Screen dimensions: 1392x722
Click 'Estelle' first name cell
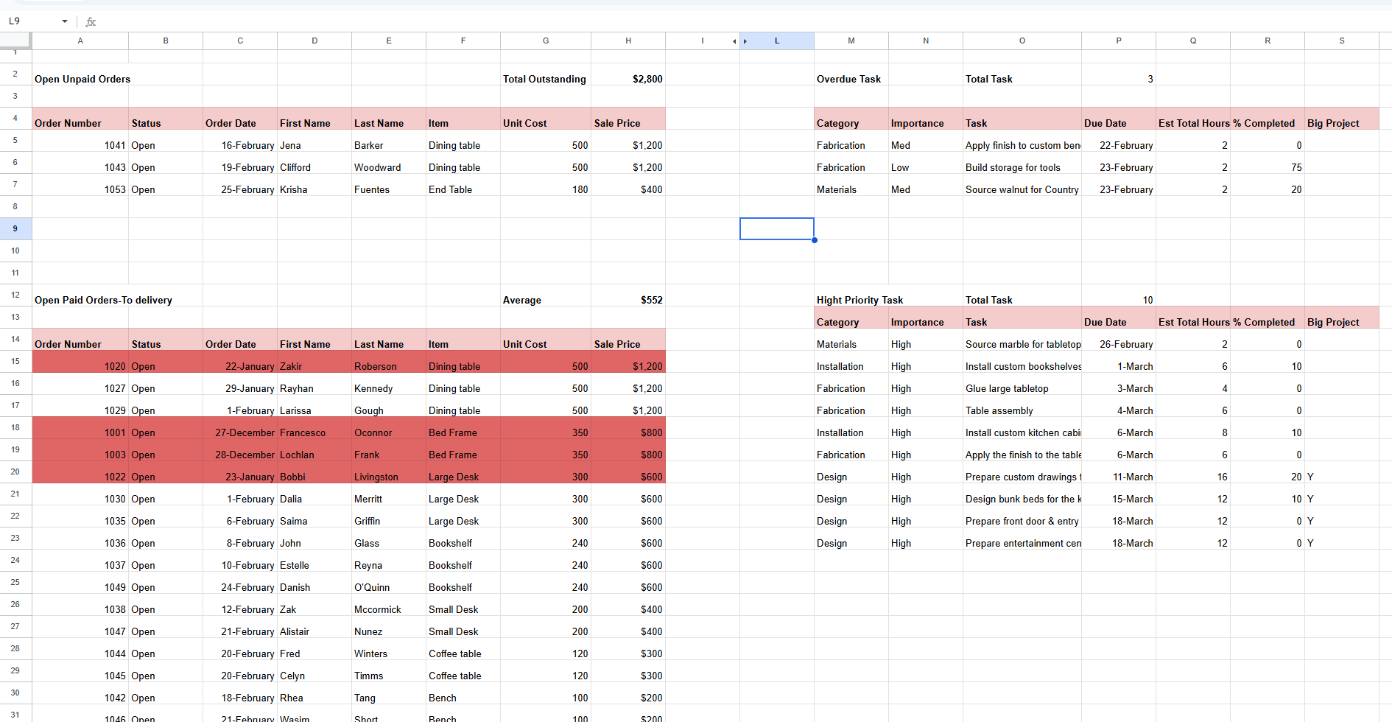314,561
